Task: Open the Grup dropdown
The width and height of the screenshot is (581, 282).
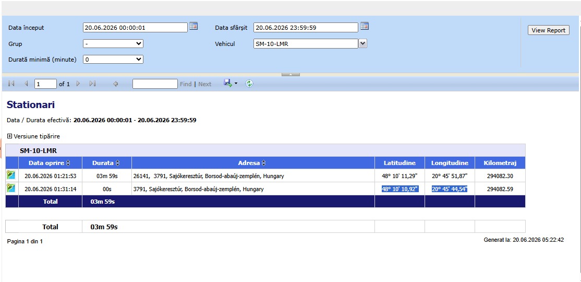Action: pos(113,44)
